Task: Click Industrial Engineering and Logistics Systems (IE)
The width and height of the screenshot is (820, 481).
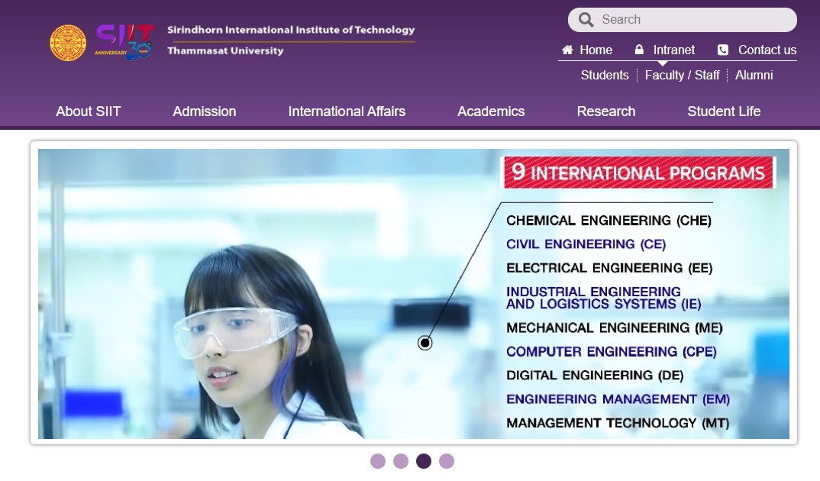Action: [603, 298]
